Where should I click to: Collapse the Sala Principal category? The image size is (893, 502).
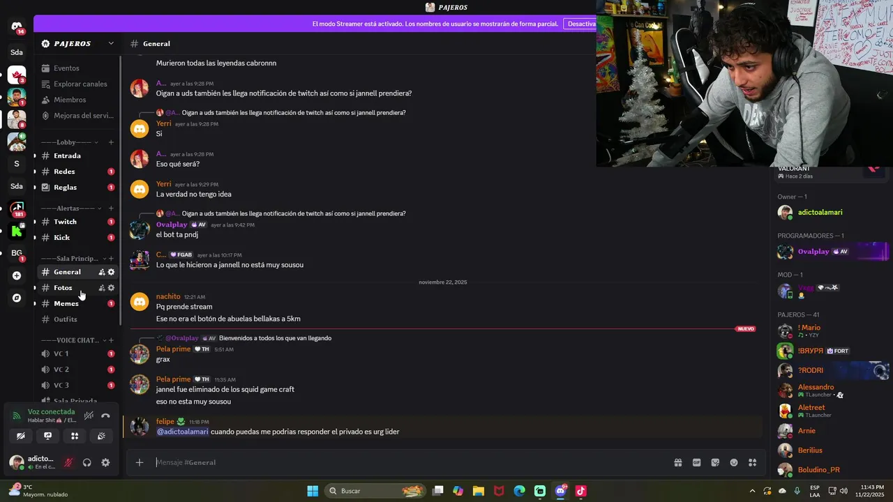[73, 259]
